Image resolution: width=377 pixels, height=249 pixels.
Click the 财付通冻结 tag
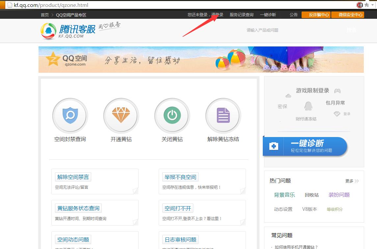306,119
